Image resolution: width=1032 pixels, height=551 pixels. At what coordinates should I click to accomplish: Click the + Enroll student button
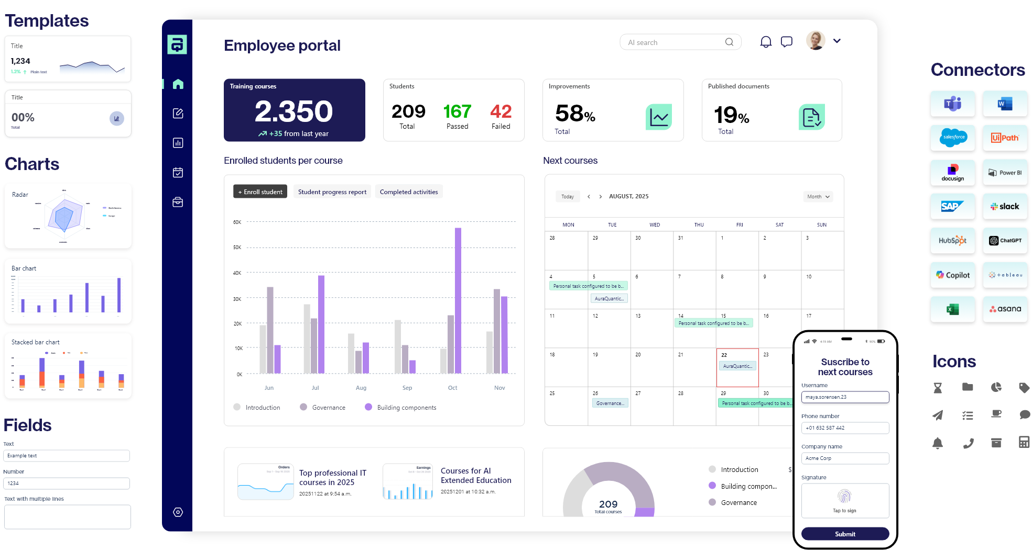260,192
